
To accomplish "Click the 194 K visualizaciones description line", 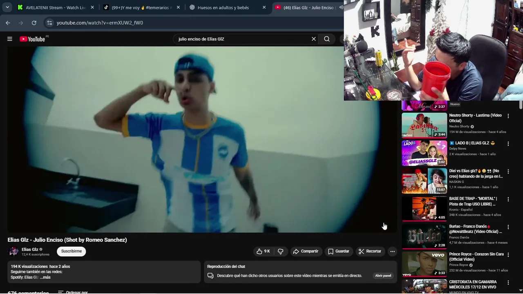I will [x=40, y=267].
